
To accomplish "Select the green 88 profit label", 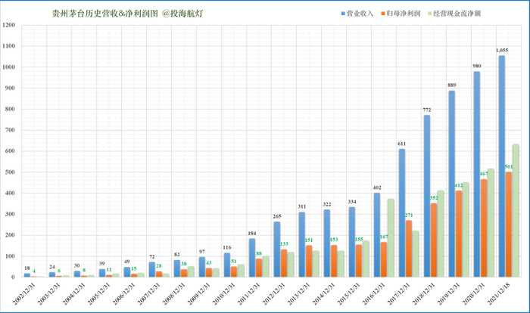I will [259, 254].
